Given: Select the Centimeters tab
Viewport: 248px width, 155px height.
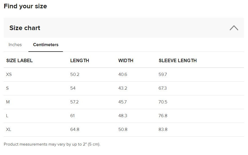Looking at the screenshot, I should coord(46,45).
